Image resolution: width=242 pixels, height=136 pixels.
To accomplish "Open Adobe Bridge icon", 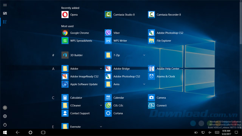I will pyautogui.click(x=108, y=69).
